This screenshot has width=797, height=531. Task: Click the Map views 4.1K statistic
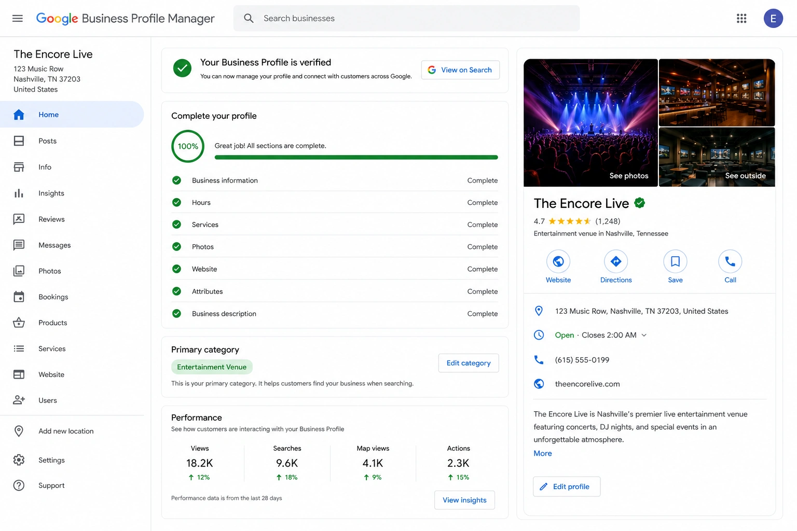373,463
